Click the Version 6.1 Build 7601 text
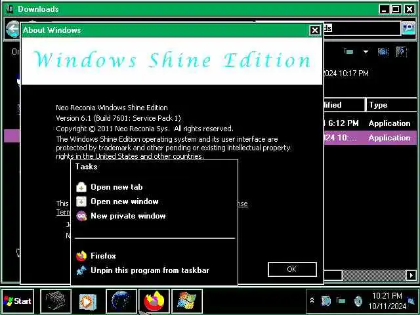Image resolution: width=420 pixels, height=315 pixels. (118, 118)
